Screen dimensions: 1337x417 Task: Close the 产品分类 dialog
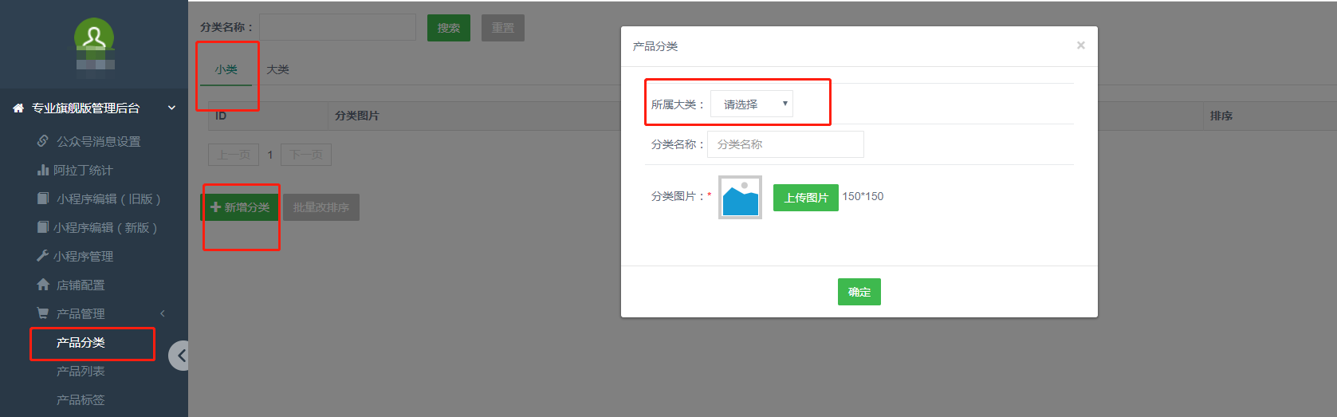click(1080, 45)
